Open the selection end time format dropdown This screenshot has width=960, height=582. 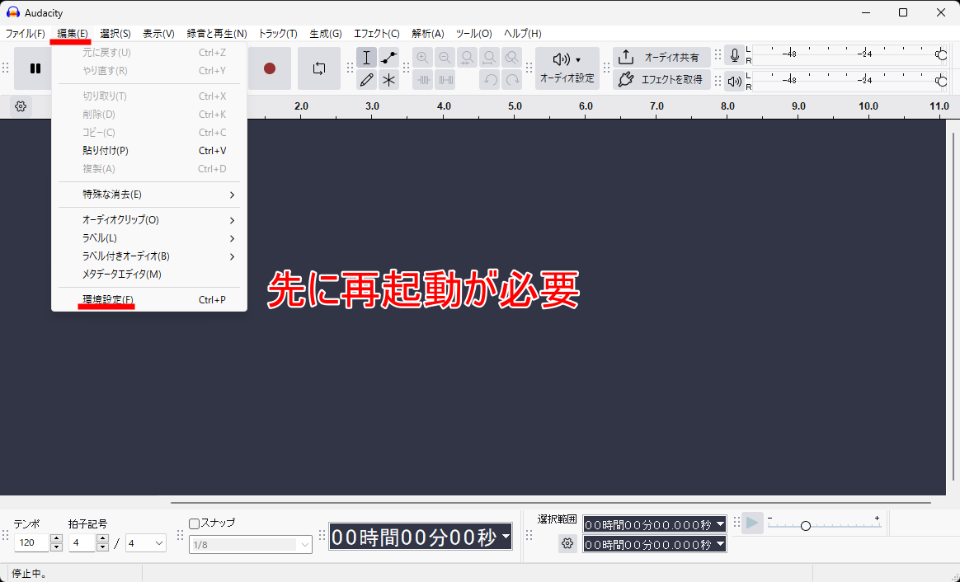coord(720,544)
